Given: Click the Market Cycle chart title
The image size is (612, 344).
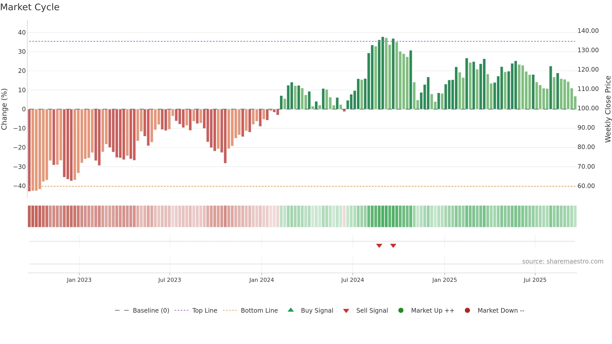Looking at the screenshot, I should pos(30,7).
